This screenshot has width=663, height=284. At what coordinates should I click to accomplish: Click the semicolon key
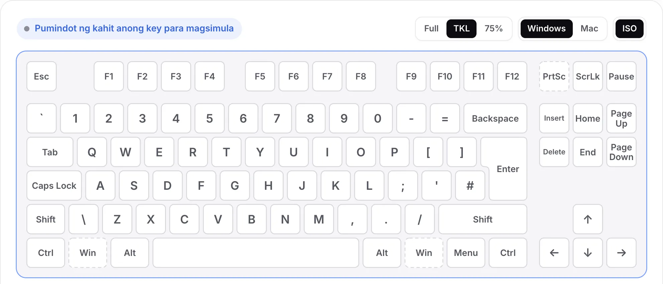coord(403,185)
